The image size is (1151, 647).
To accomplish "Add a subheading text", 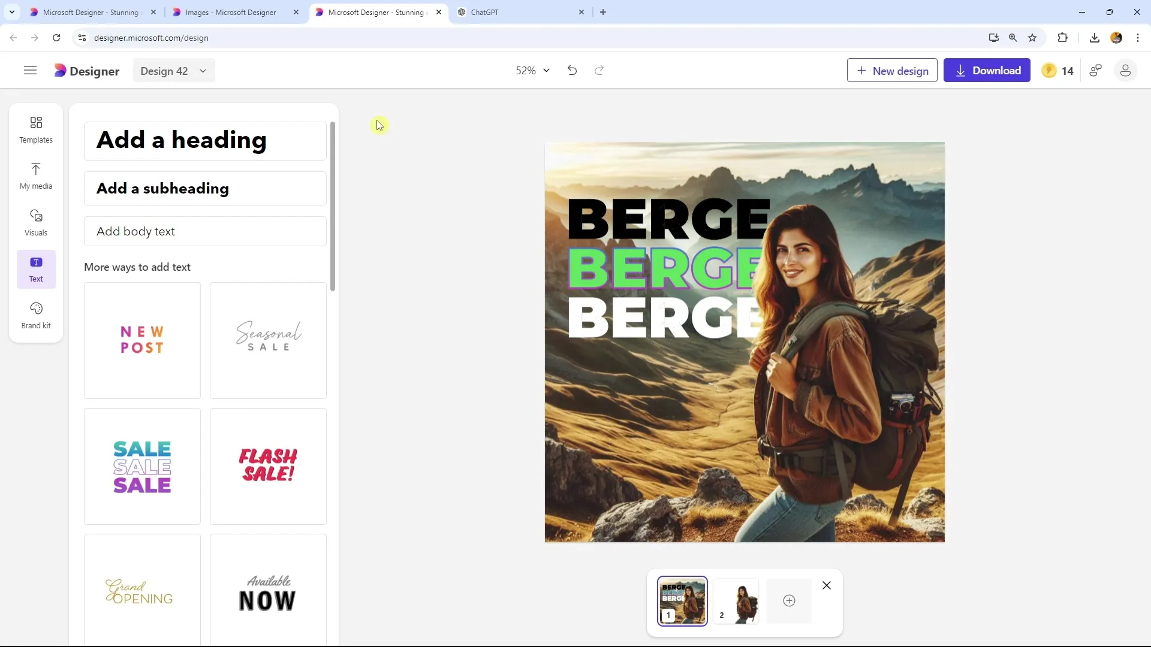I will click(205, 189).
